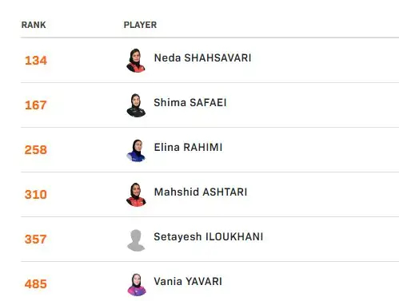399x301 pixels.
Task: Select the Elina RAHIMI name link
Action: point(188,148)
